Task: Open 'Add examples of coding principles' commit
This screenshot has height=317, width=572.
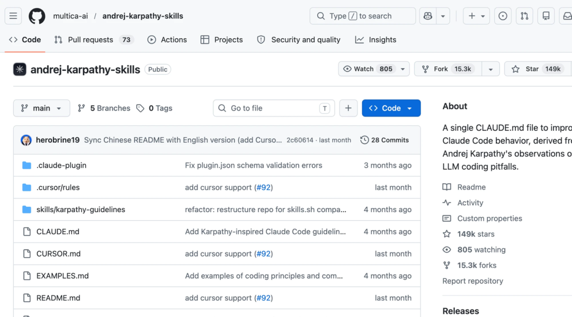Action: point(264,276)
